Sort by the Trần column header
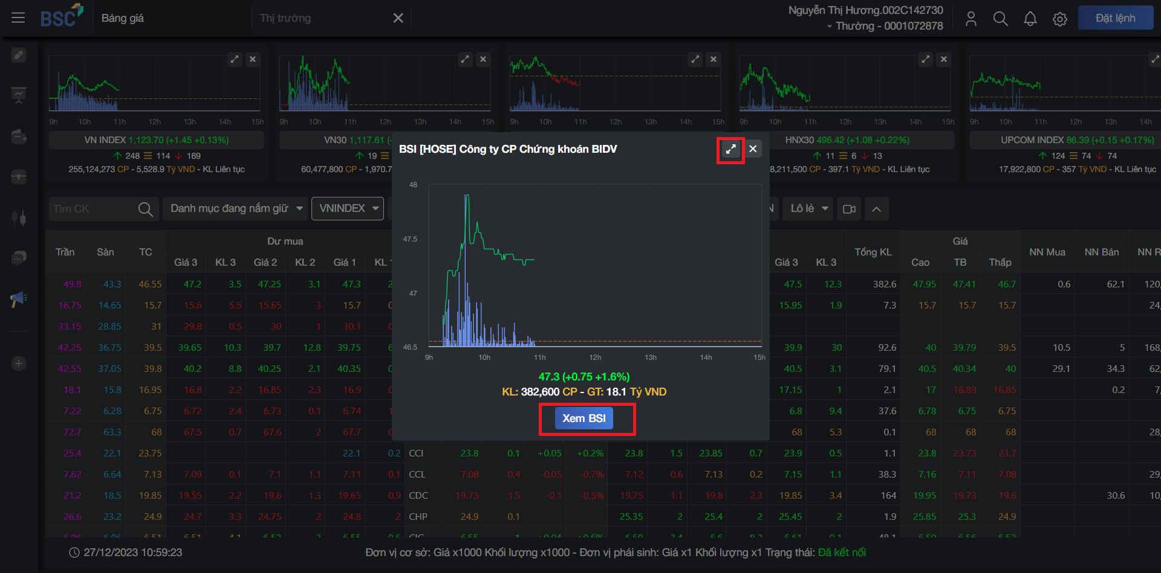Screen dimensions: 1161x573 point(65,252)
